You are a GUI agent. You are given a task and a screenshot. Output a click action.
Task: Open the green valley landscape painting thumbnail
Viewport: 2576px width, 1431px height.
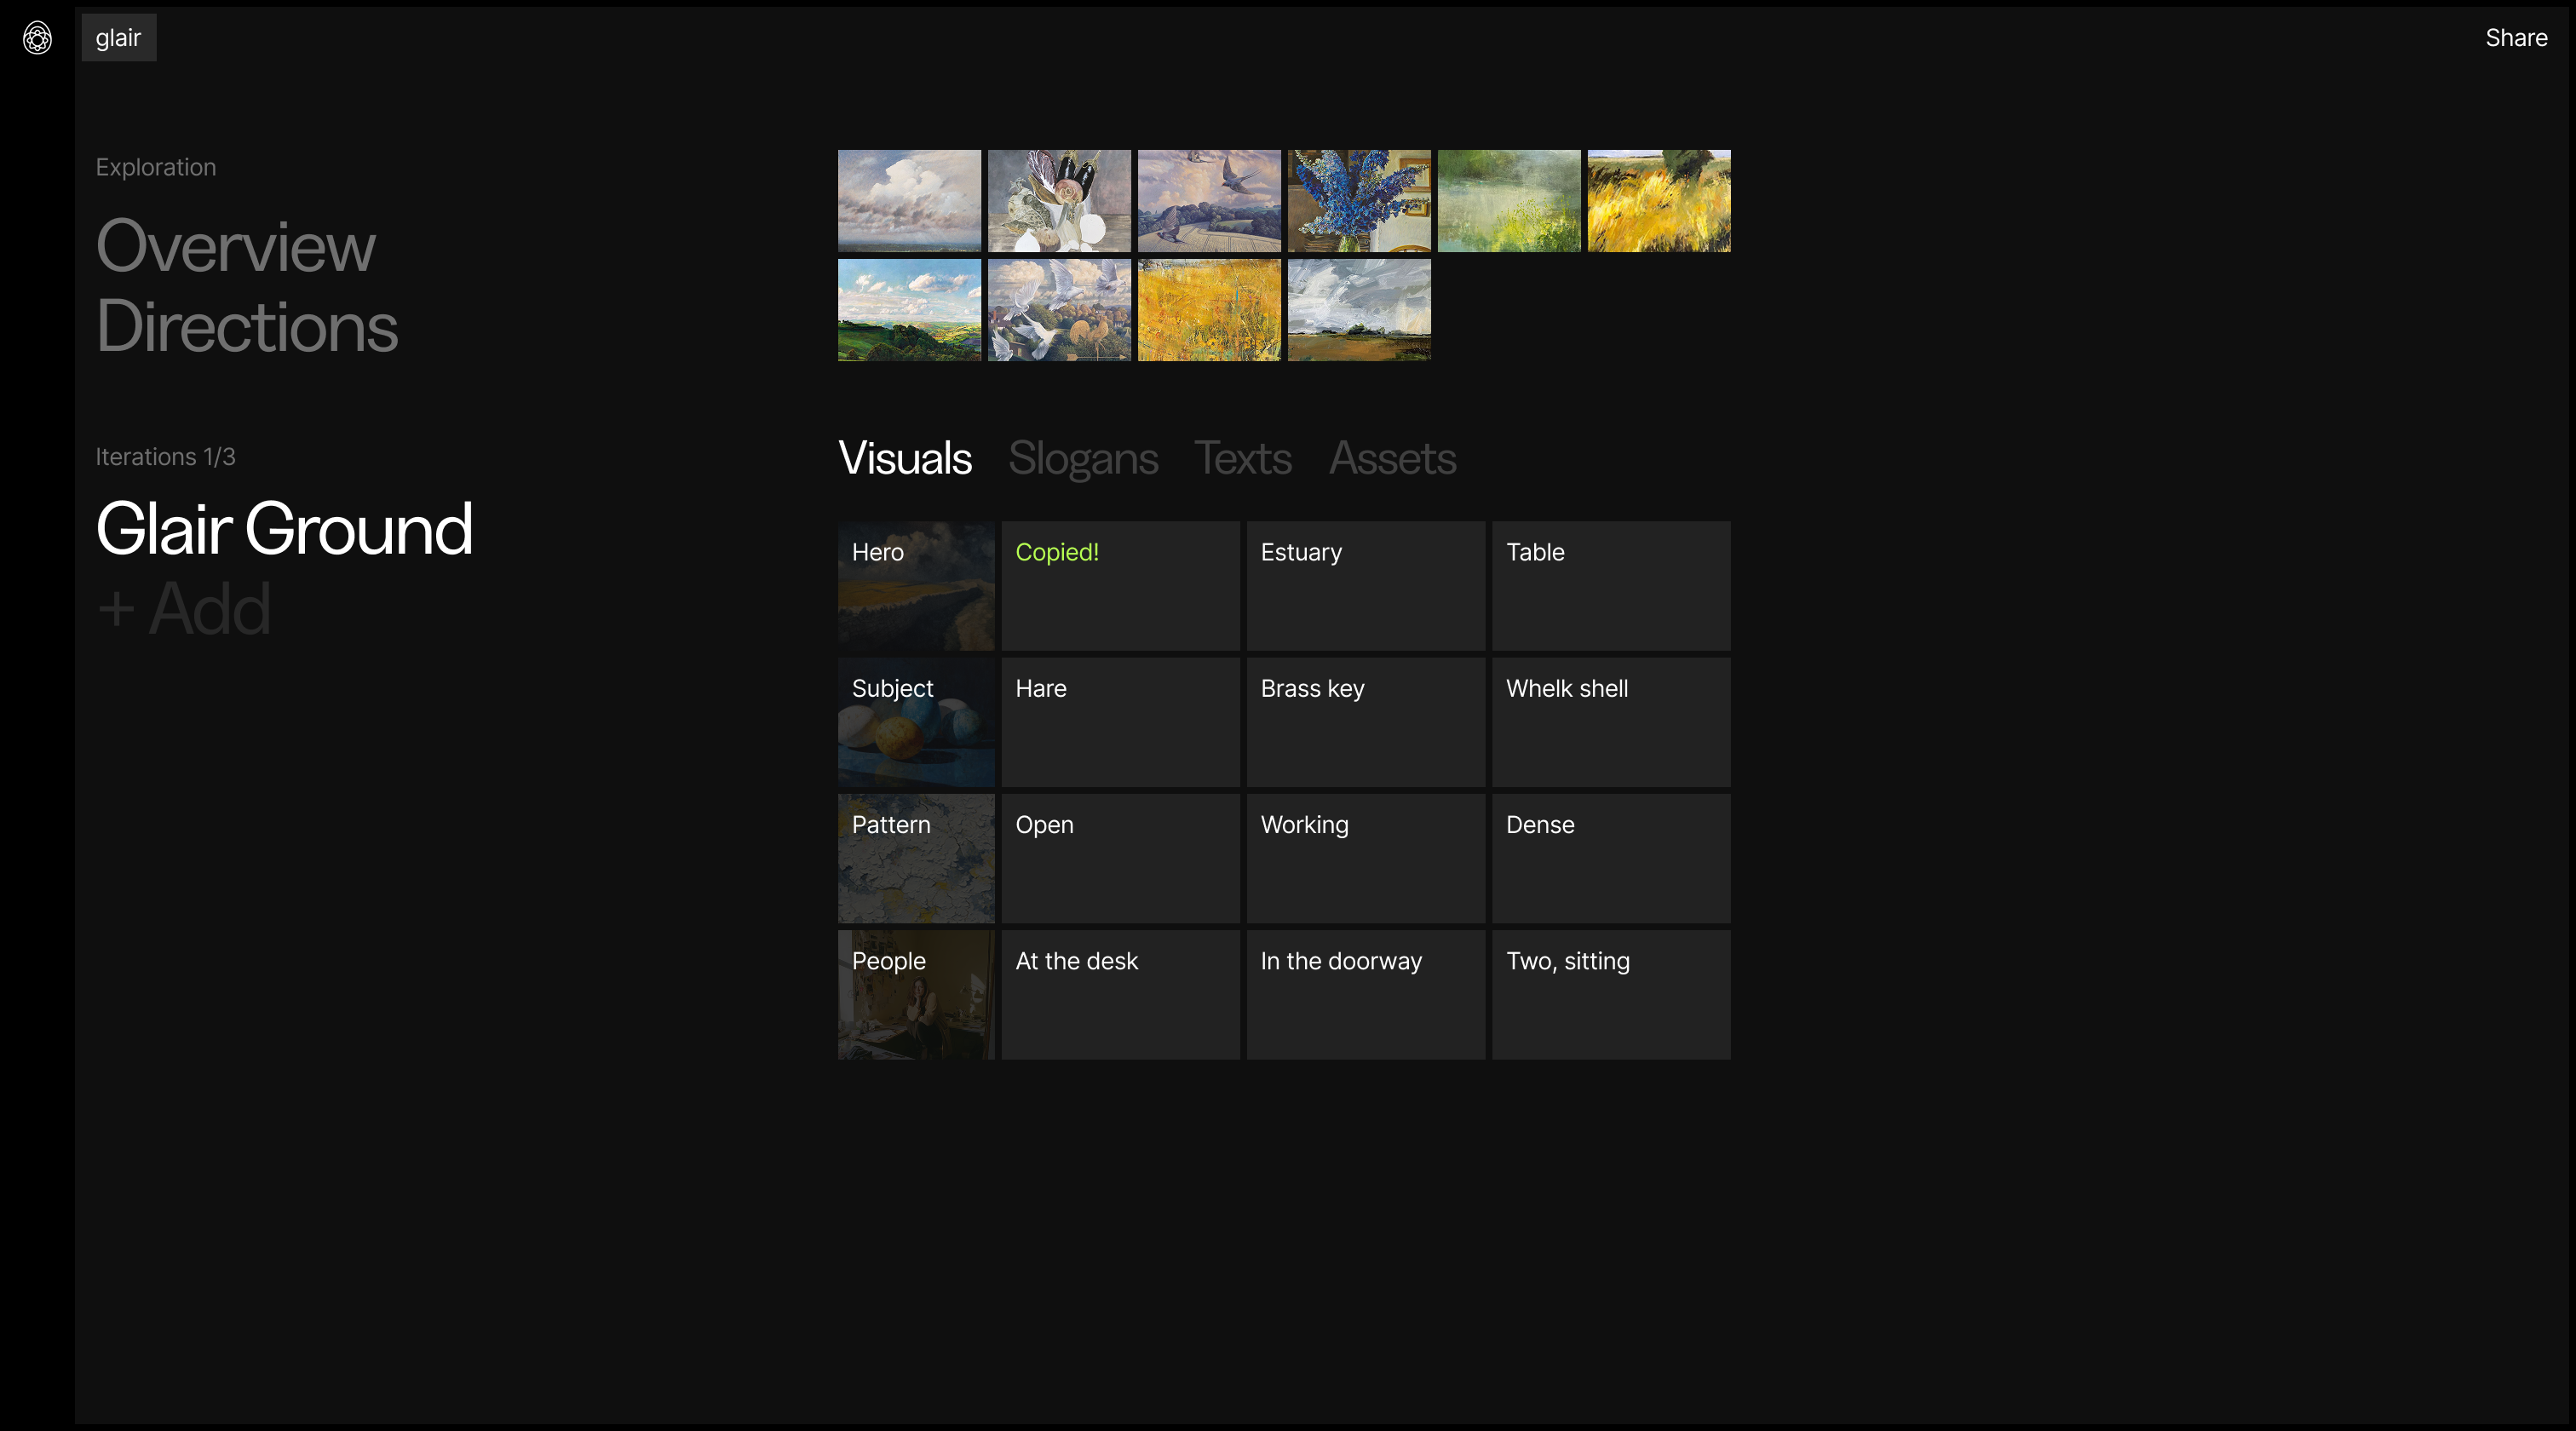[909, 310]
